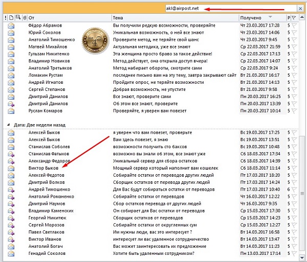
Task: Open 'я уверен что вам повезет, проверьте'
Action: pyautogui.click(x=152, y=132)
